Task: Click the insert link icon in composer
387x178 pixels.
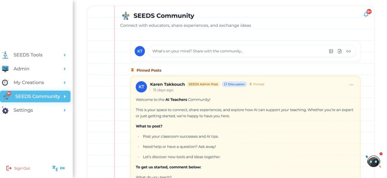Action: point(348,51)
